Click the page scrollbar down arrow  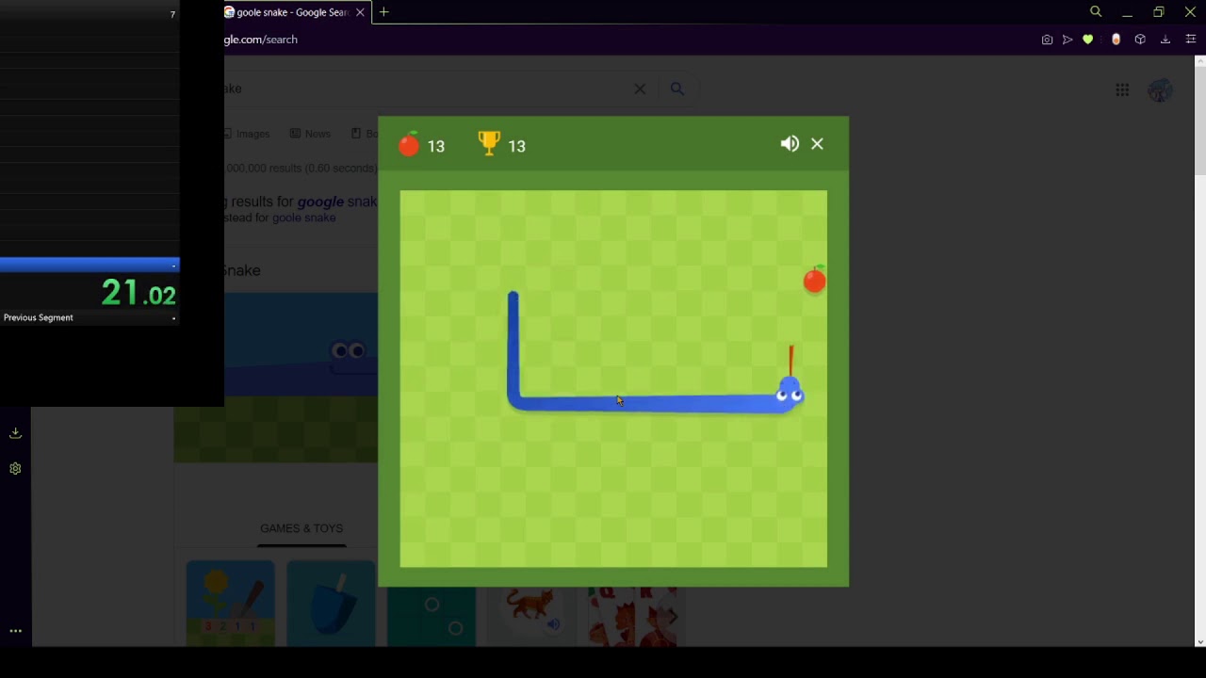click(x=1199, y=641)
